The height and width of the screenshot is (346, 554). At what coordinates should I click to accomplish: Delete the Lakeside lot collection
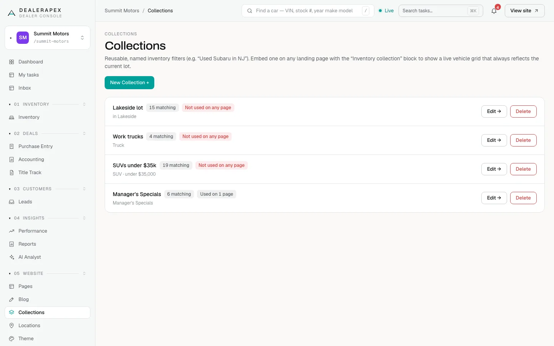click(523, 111)
